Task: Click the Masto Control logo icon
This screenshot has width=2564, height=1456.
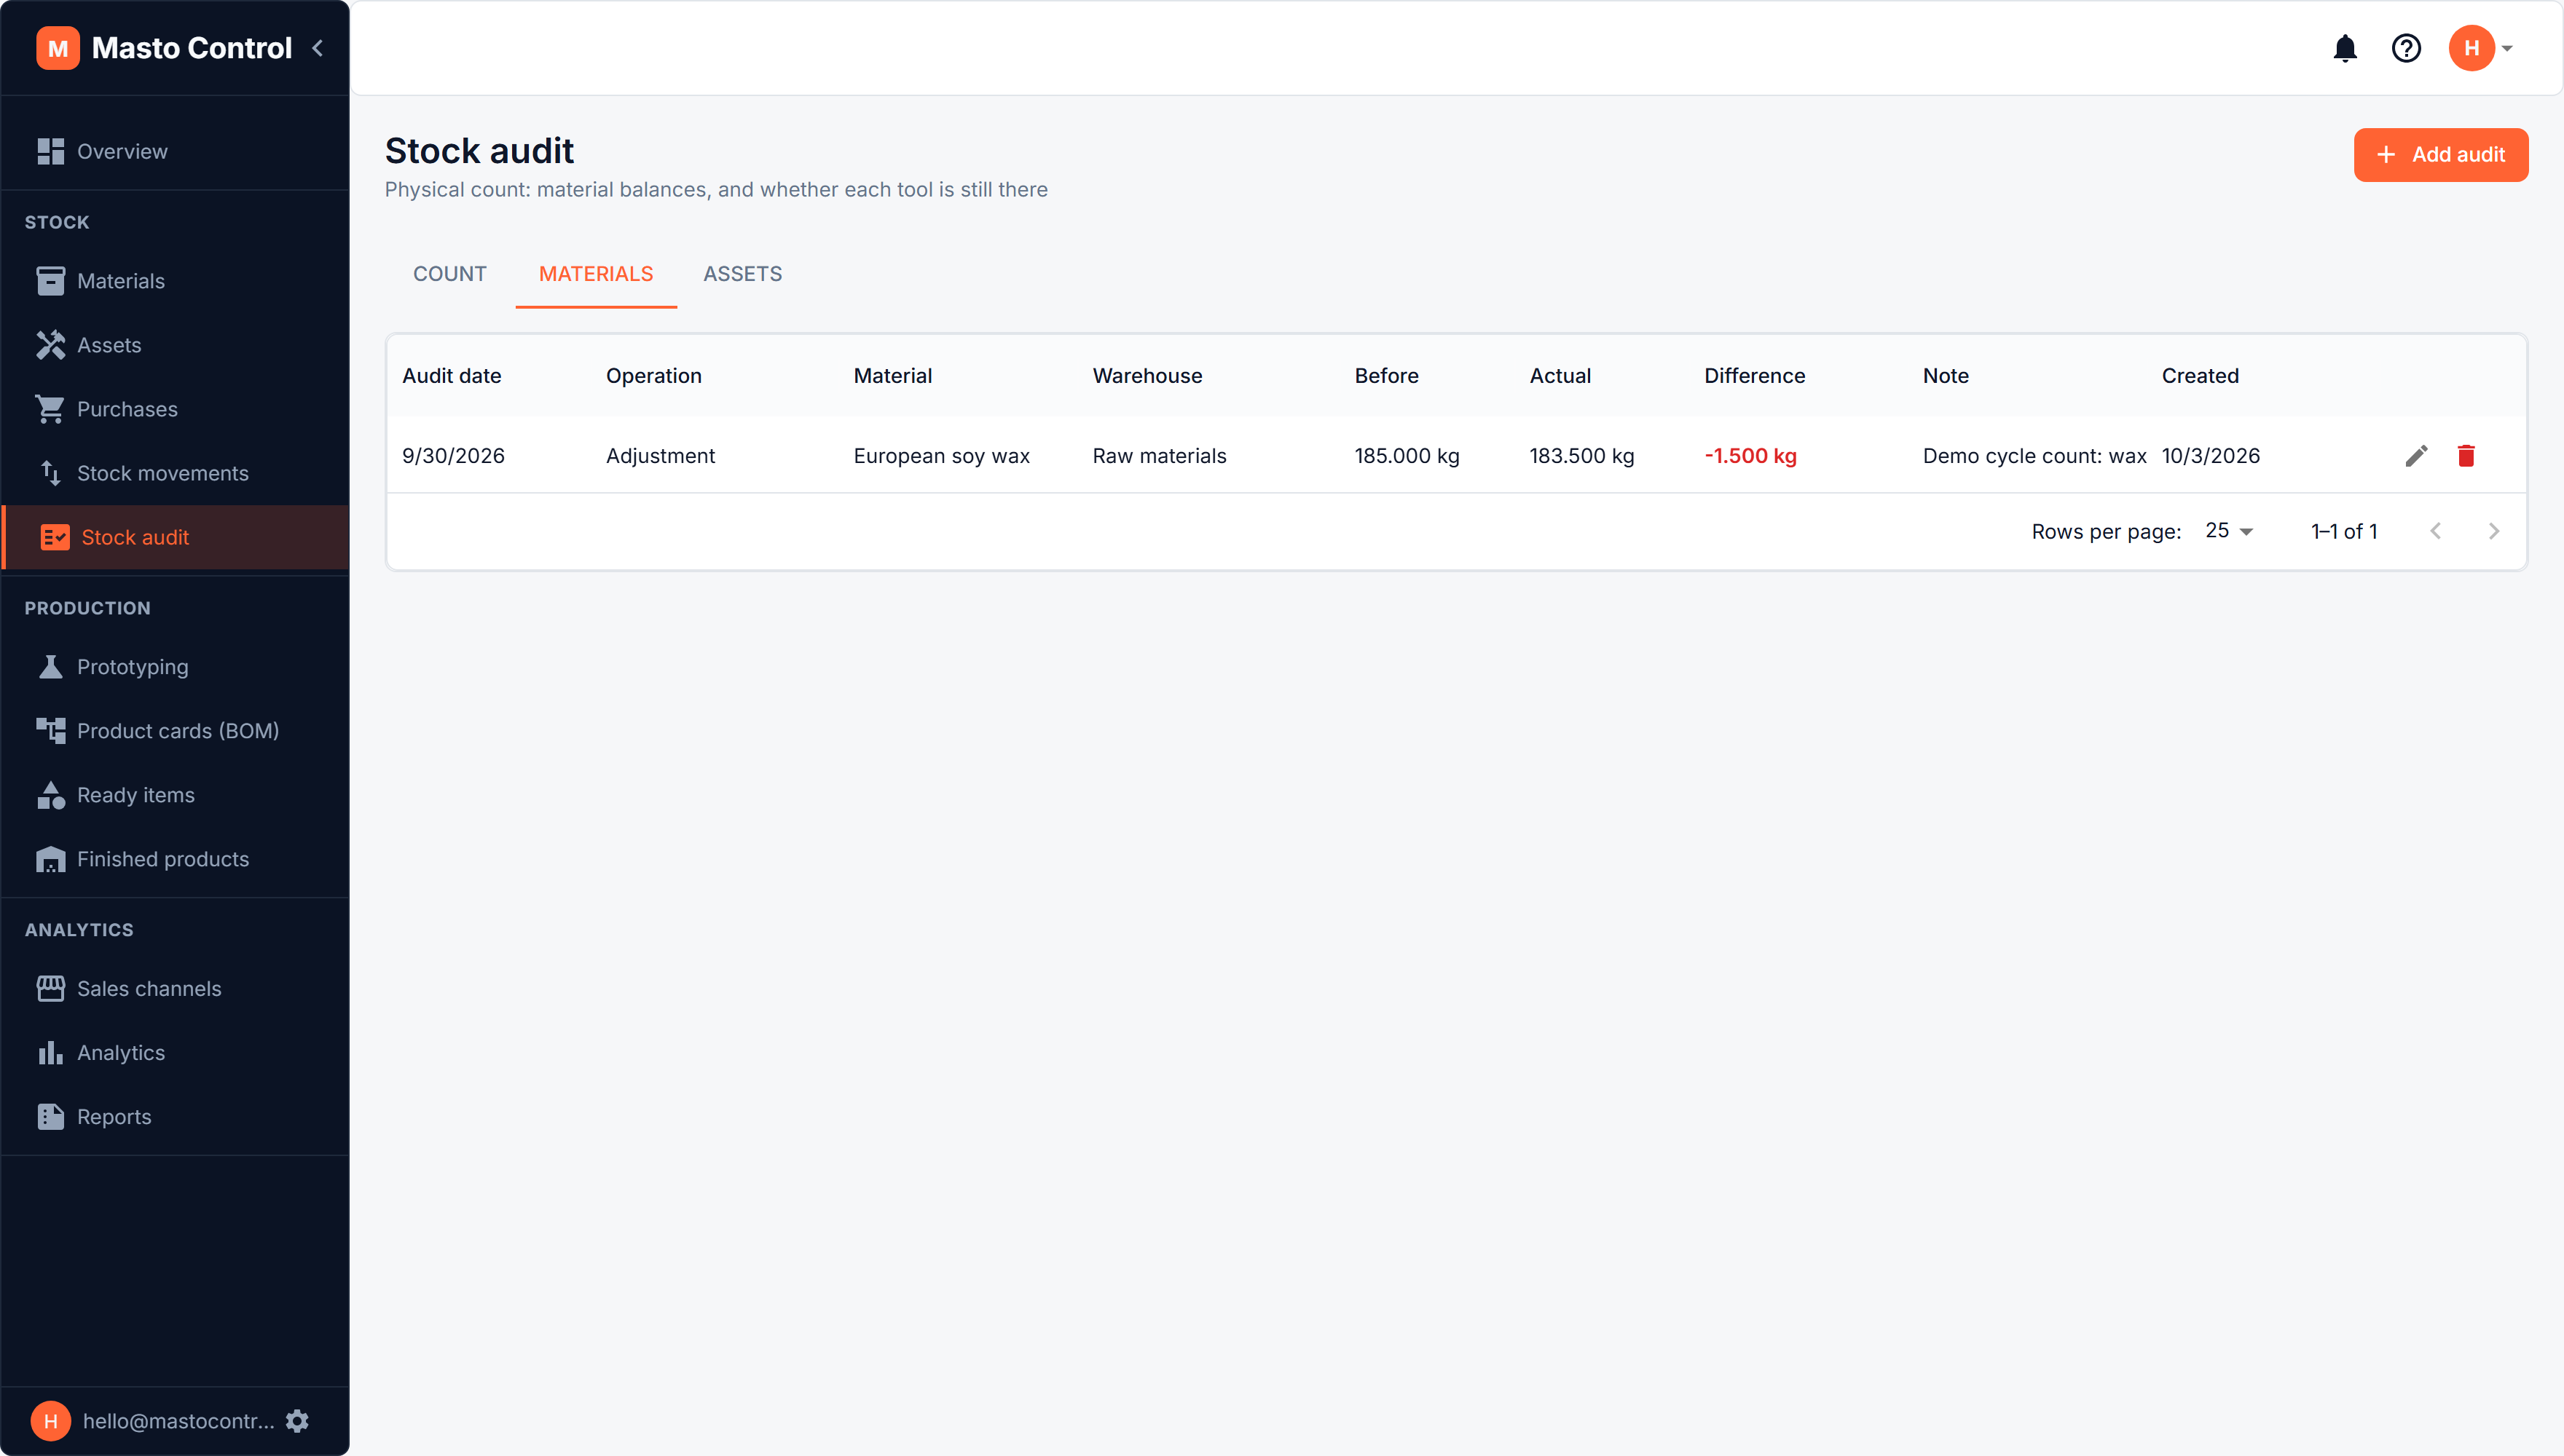Action: pos(58,48)
